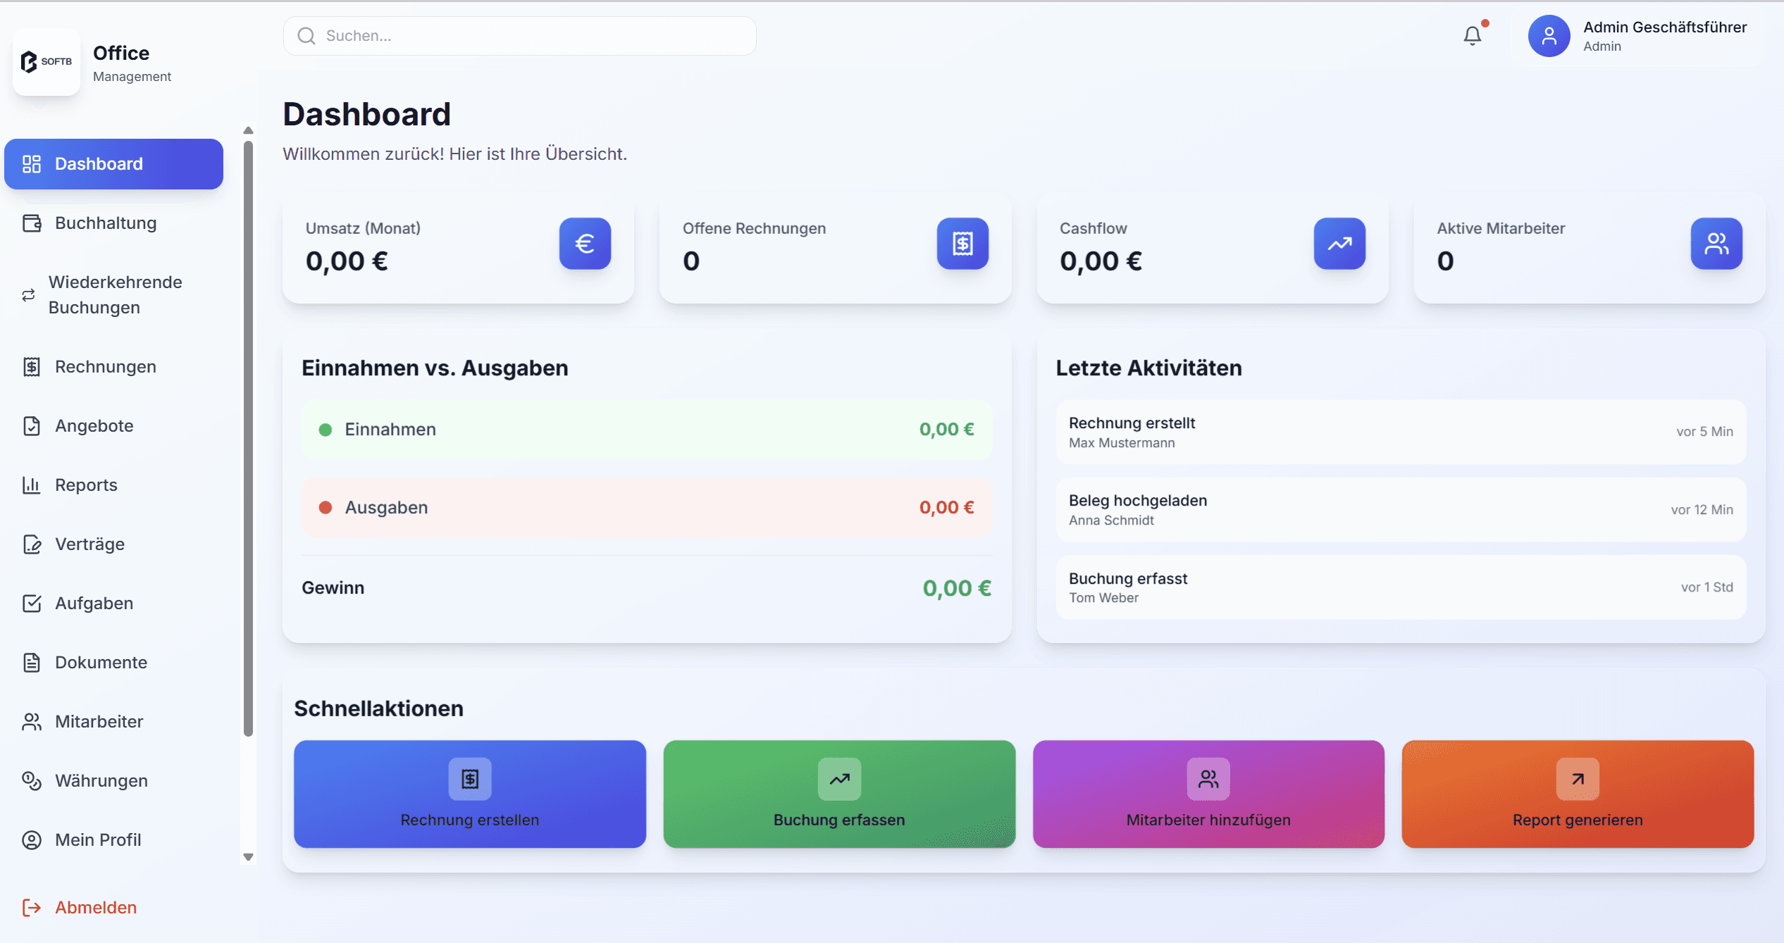Screen dimensions: 1784x943
Task: Click the Wiederkehrende Buchungen arrows icon
Action: (28, 294)
